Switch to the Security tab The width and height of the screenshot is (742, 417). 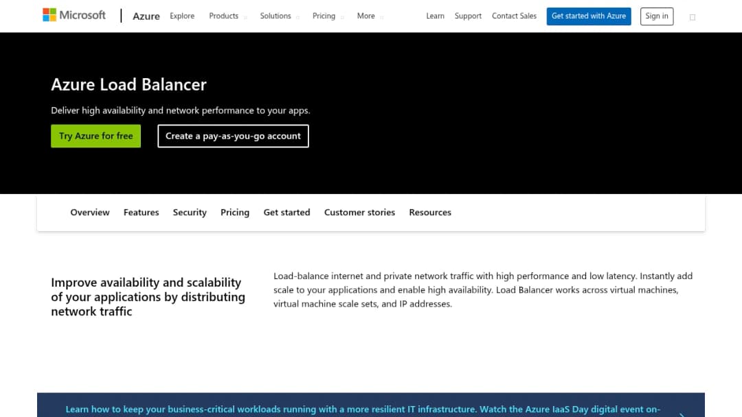[190, 213]
